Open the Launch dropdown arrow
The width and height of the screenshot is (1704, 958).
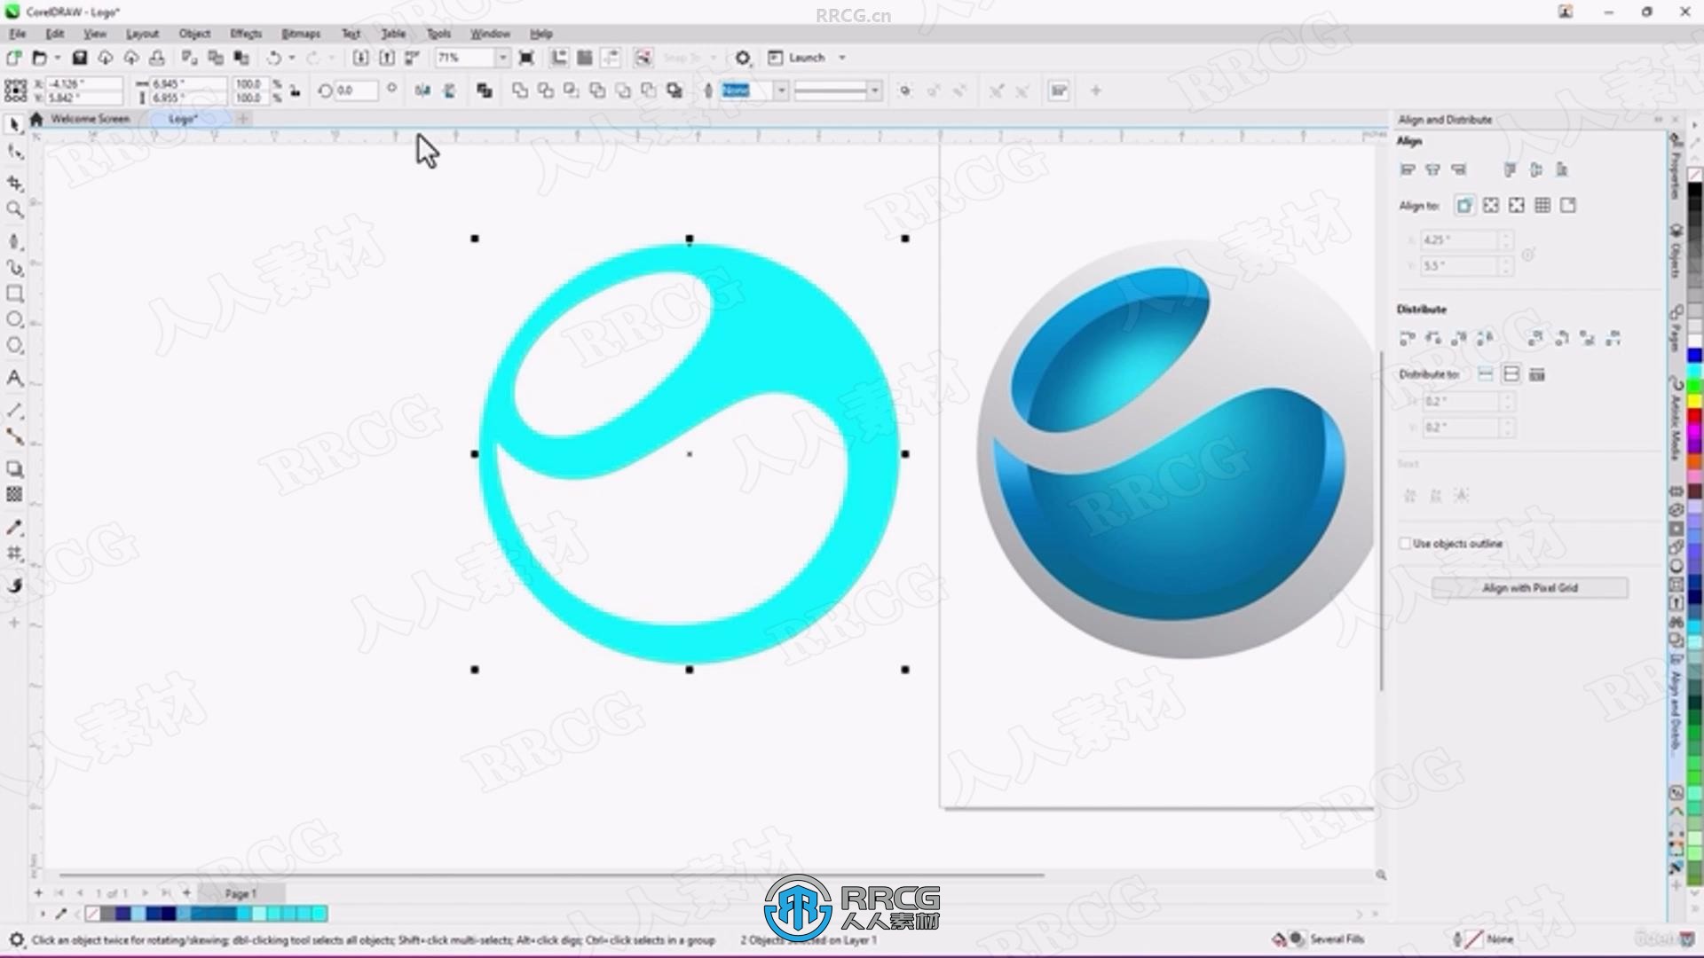842,58
